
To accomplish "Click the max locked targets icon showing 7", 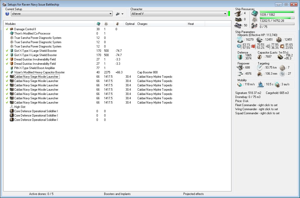I will [x=282, y=68].
